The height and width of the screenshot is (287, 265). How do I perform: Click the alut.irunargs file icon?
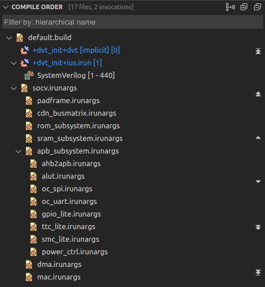(33, 176)
